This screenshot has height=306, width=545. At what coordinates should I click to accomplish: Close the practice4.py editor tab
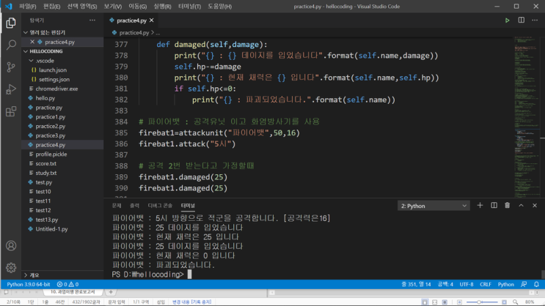(152, 20)
